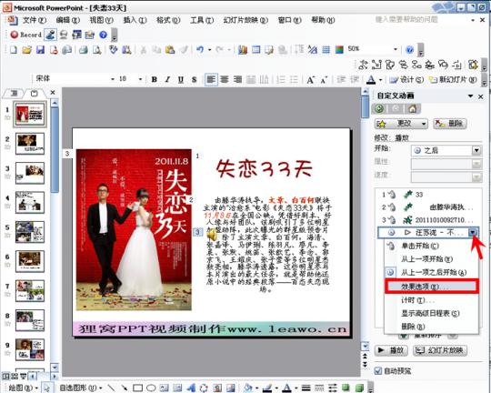The image size is (491, 393).
Task: Click the 新幻灯片 button
Action: (453, 80)
